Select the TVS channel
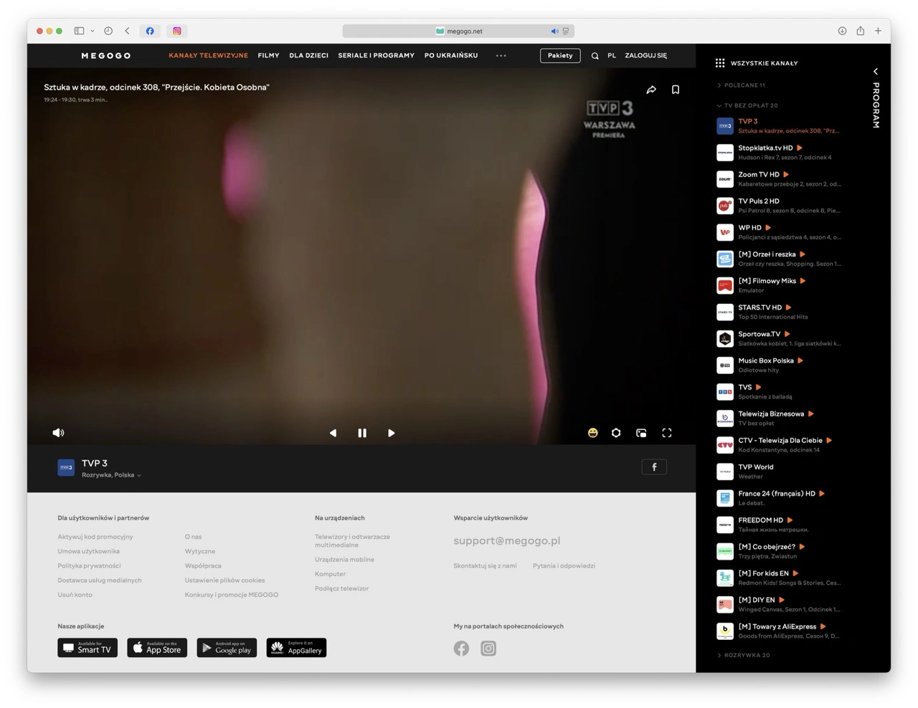The image size is (918, 708). (x=779, y=391)
